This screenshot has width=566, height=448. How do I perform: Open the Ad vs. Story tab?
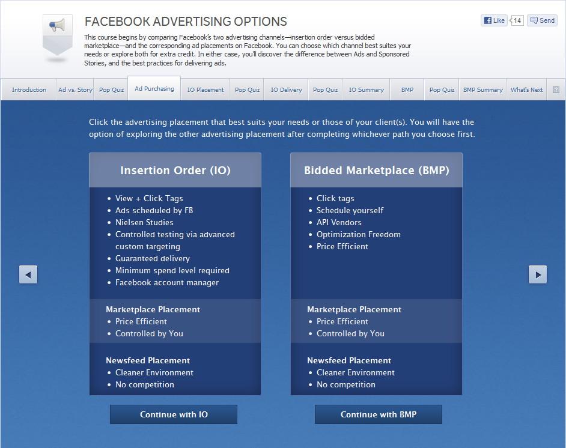coord(75,90)
